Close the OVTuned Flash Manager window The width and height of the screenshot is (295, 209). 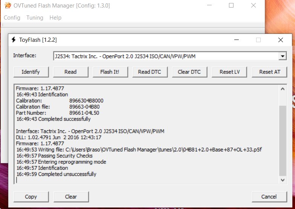coord(254,5)
